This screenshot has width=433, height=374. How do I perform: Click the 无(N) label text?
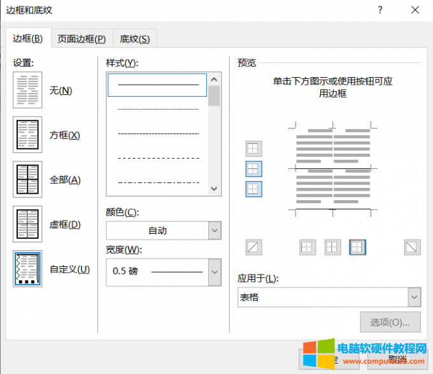pyautogui.click(x=60, y=90)
